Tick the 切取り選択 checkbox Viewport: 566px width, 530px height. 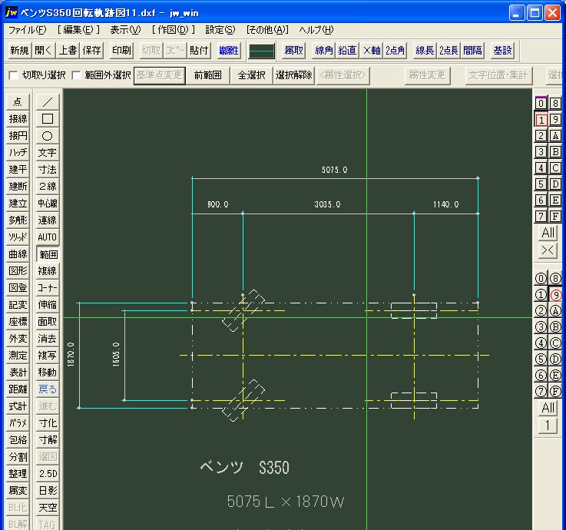[x=13, y=75]
